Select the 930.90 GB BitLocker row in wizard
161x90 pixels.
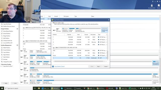tap(80, 42)
